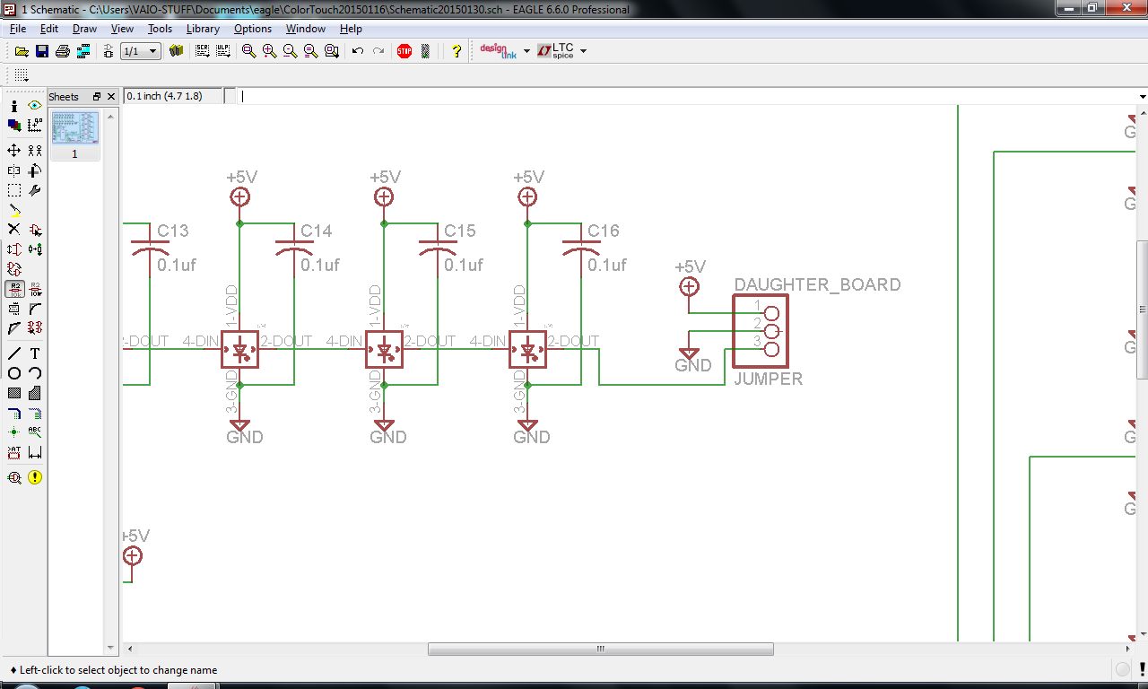1148x689 pixels.
Task: Undock the Sheets panel
Action: tap(97, 97)
